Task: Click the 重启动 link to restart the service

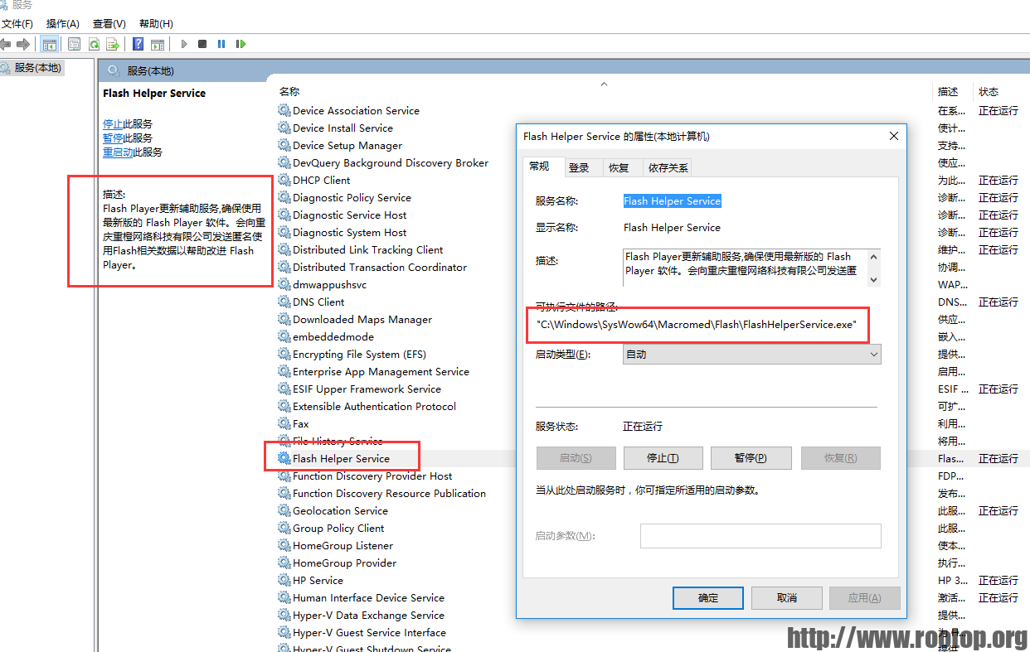Action: (x=118, y=152)
